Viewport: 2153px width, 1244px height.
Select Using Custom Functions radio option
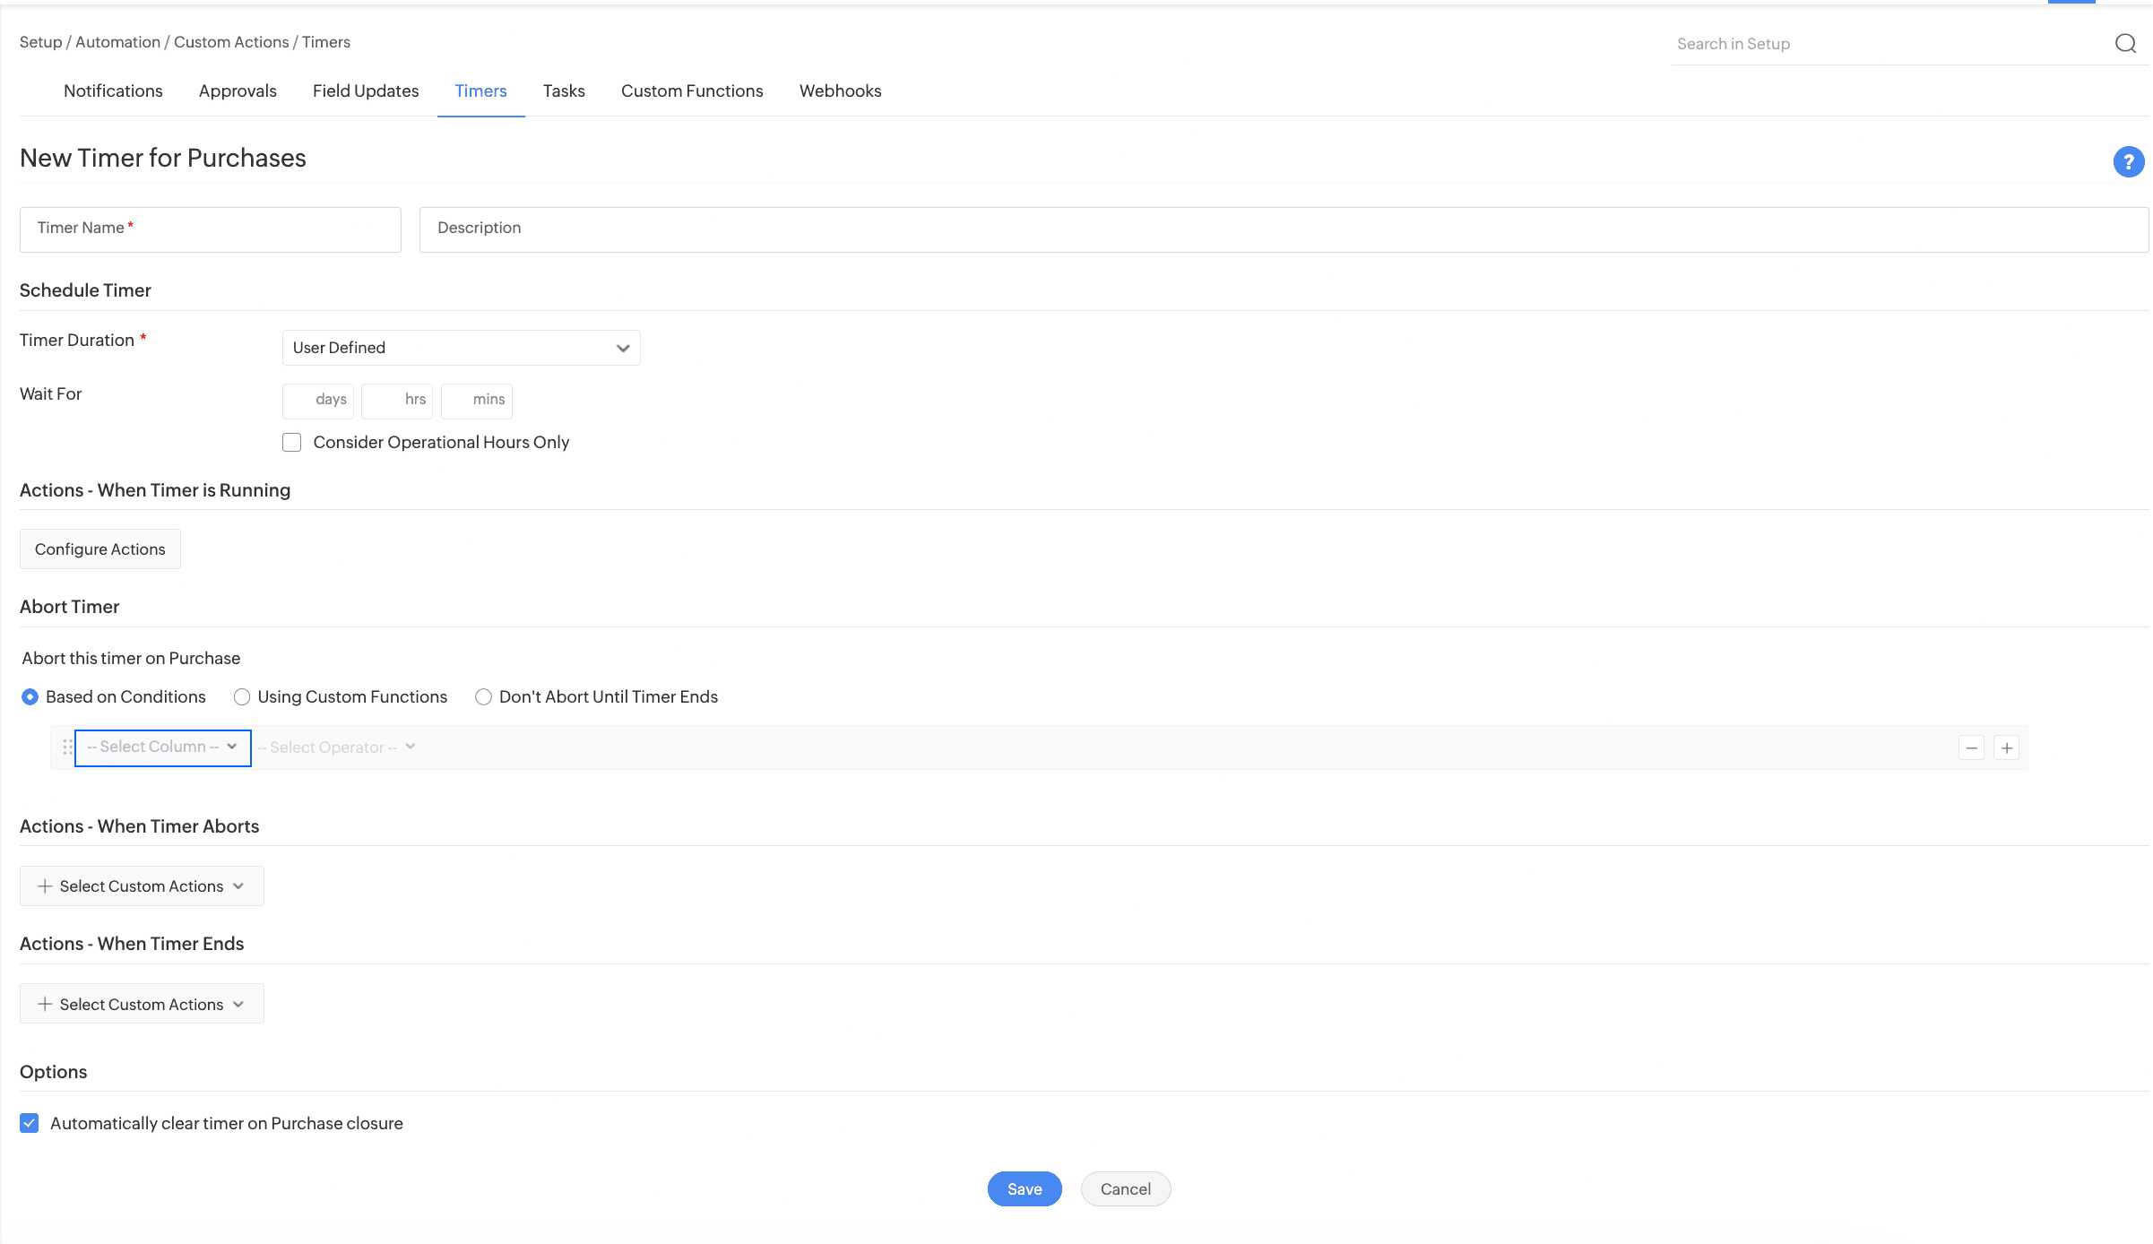pyautogui.click(x=242, y=697)
